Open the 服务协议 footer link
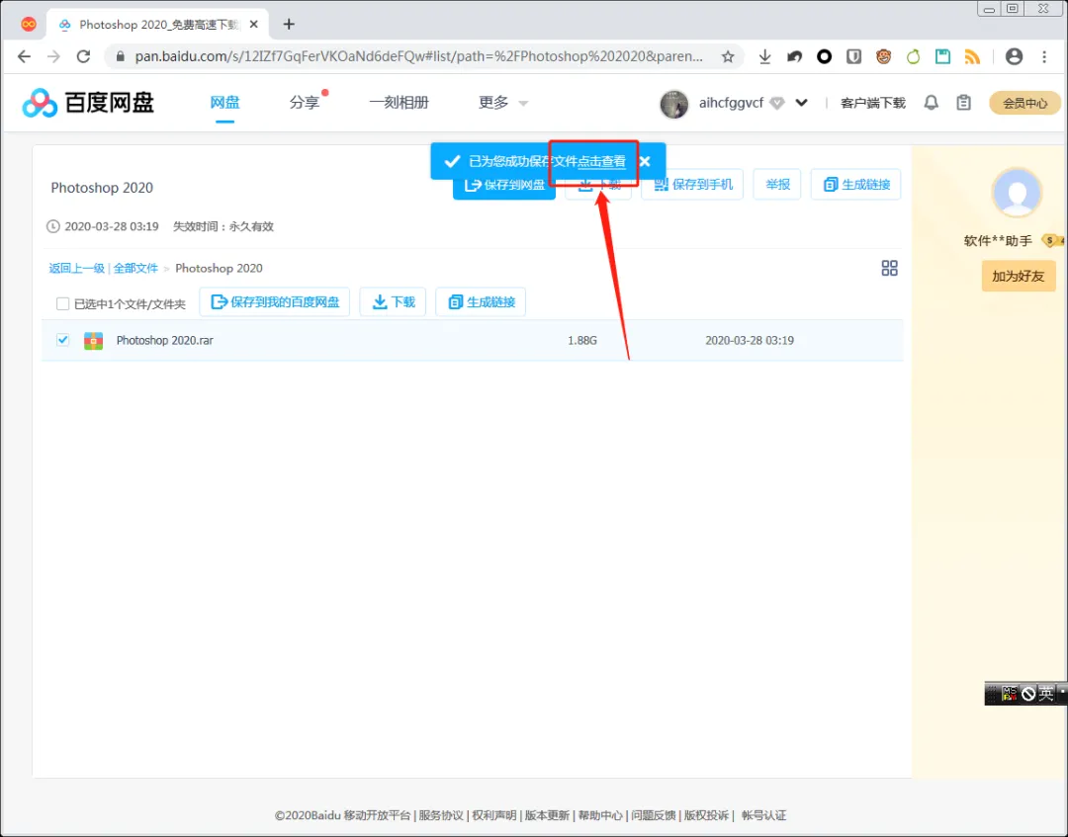The height and width of the screenshot is (837, 1068). [441, 815]
